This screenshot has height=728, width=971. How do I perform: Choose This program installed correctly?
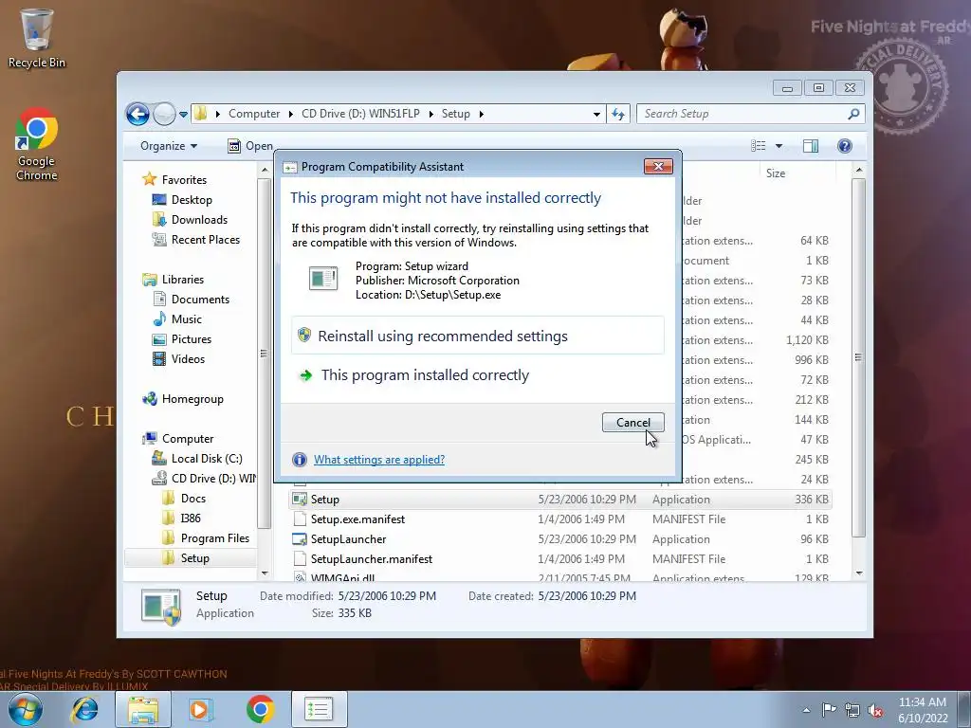pos(478,375)
